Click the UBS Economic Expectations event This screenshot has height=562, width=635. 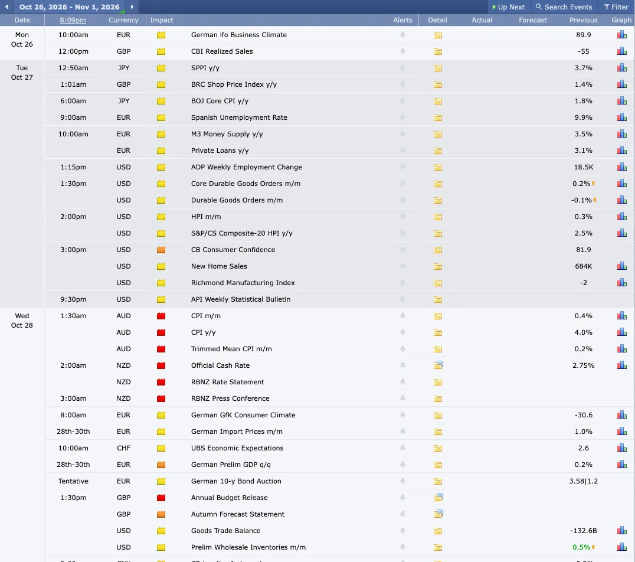(237, 447)
